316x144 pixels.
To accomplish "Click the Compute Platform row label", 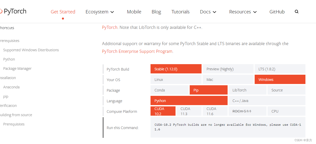I will pyautogui.click(x=122, y=112).
